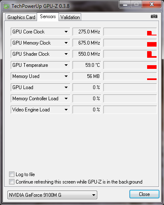Open the GPU Shader Clock sensor dropdown

tap(66, 54)
